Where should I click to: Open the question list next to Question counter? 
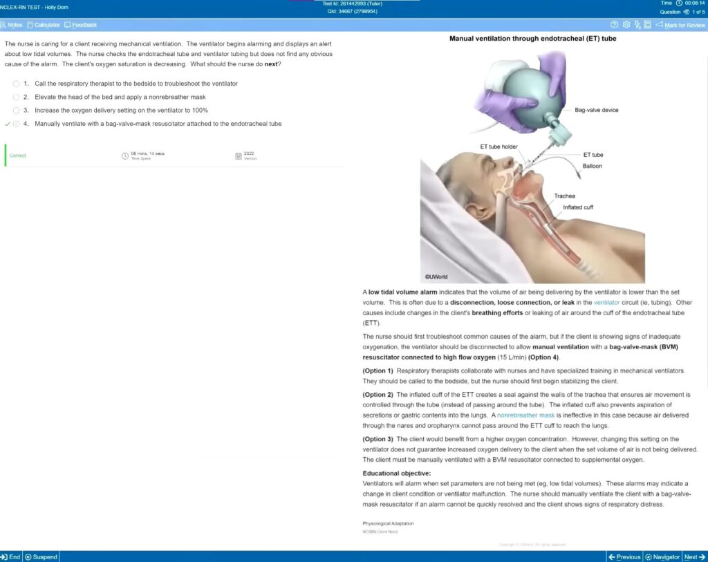pyautogui.click(x=687, y=12)
